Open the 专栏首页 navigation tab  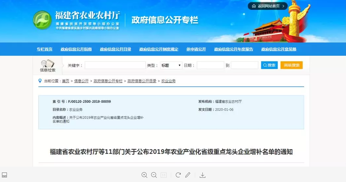(44, 49)
